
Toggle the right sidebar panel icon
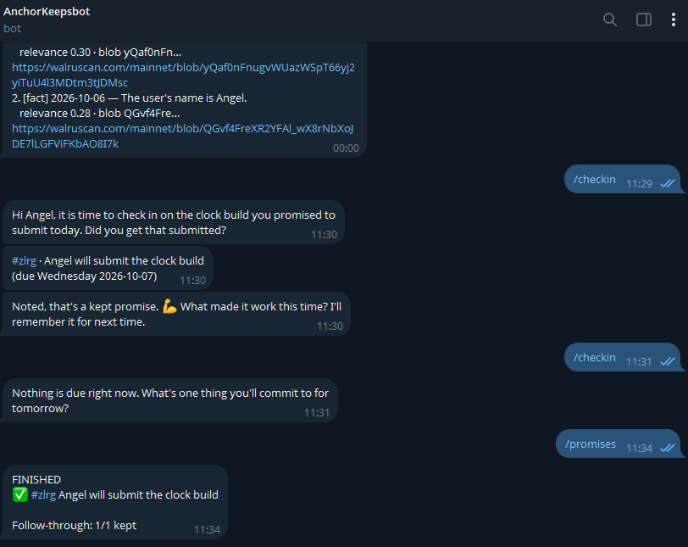click(x=644, y=20)
